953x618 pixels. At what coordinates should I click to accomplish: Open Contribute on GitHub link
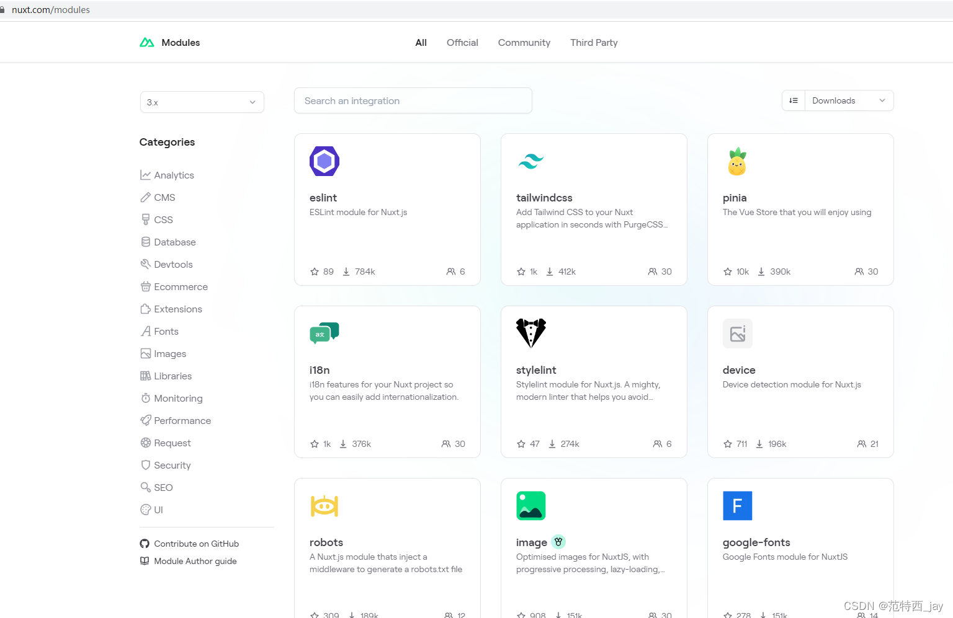pyautogui.click(x=196, y=544)
